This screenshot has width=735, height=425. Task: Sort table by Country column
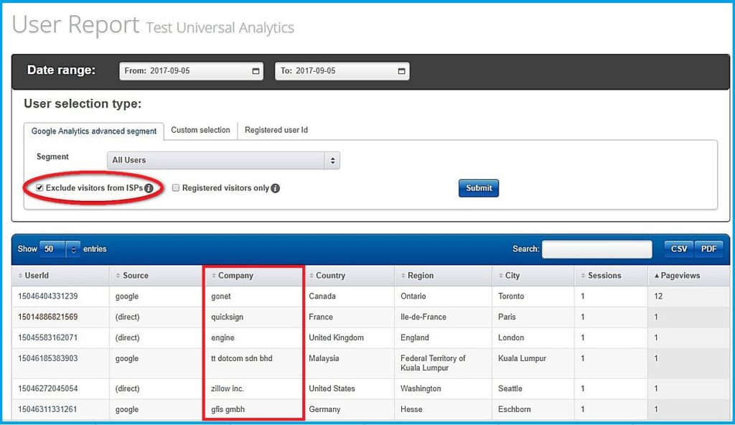(330, 276)
